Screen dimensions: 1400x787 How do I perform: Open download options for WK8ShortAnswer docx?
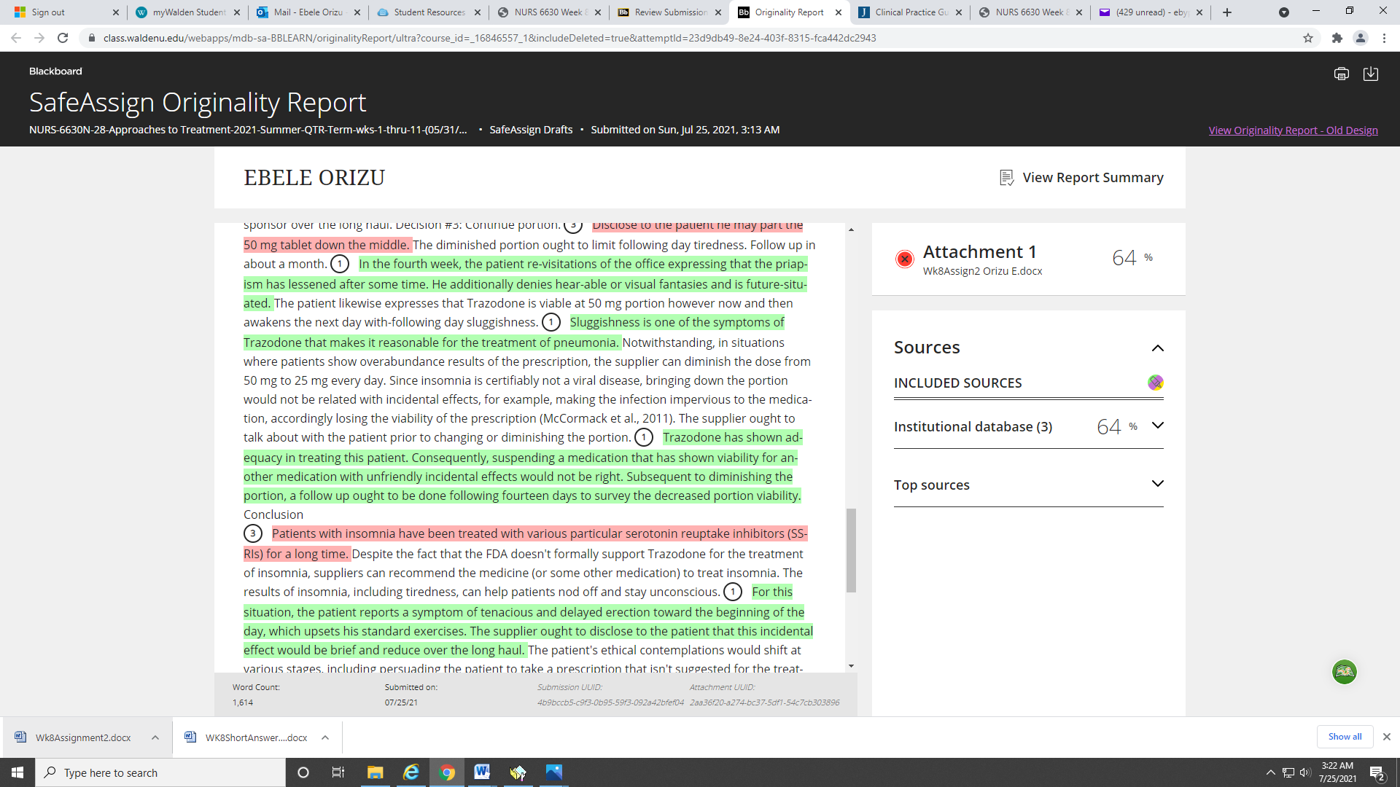coord(325,737)
